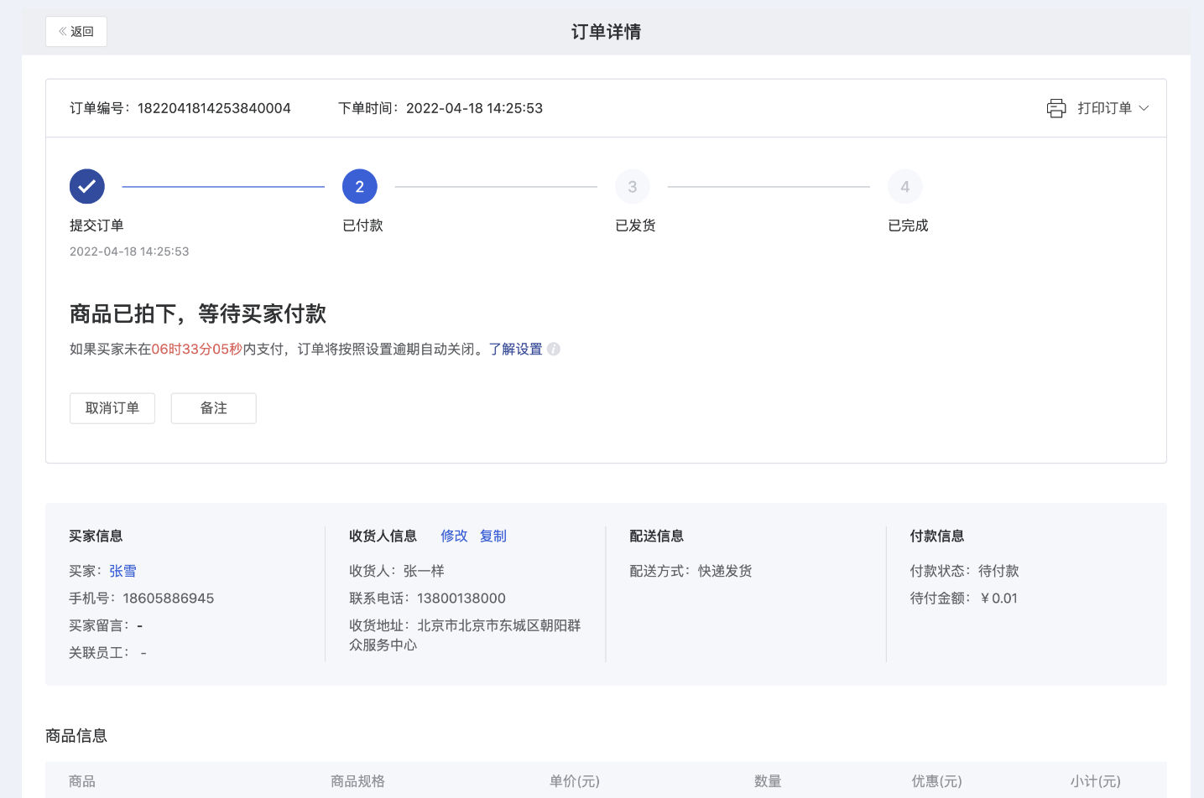Click recipient name 张一样
This screenshot has width=1204, height=798.
pos(424,572)
